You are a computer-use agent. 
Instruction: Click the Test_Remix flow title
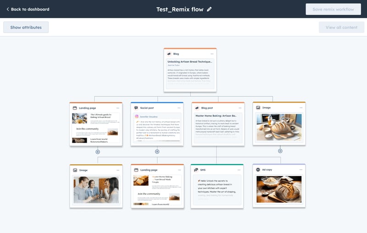180,9
